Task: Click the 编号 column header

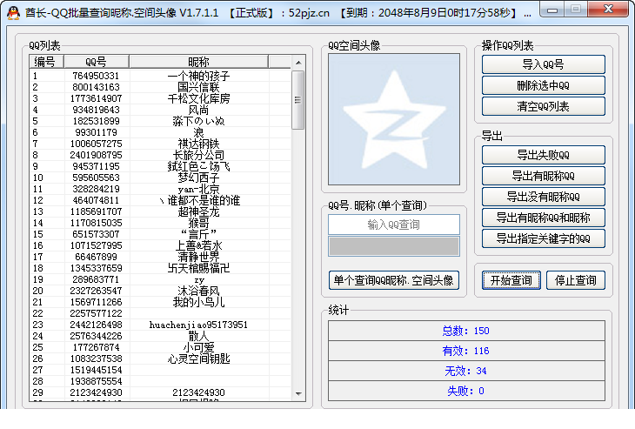Action: coord(46,62)
